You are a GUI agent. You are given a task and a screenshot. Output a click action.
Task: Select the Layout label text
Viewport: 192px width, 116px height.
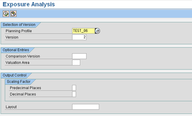pos(11,107)
